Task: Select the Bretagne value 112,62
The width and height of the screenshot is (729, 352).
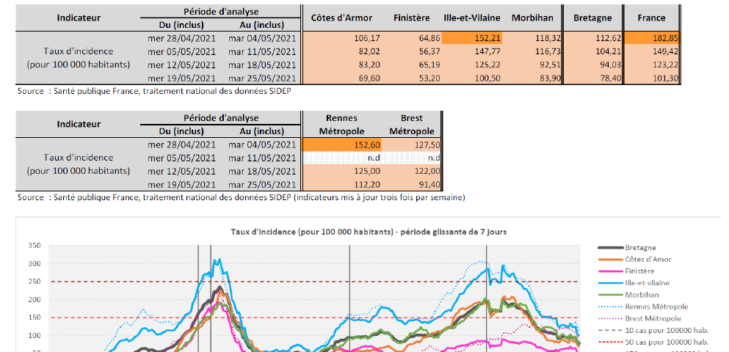Action: [x=592, y=38]
